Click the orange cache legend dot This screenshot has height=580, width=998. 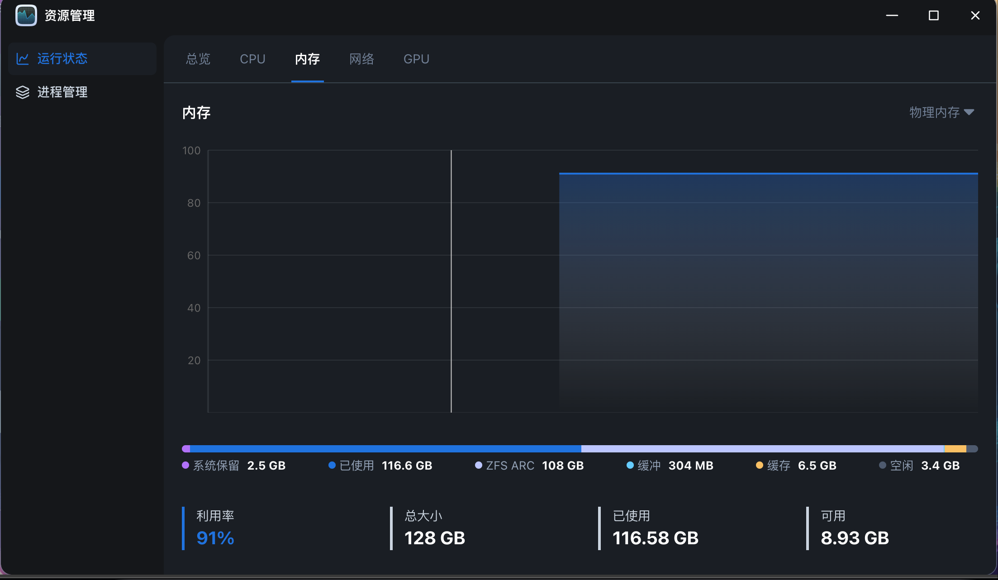[x=760, y=465]
